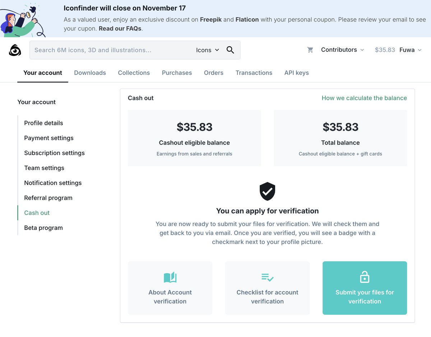
Task: Open the shopping cart icon
Action: tap(310, 50)
